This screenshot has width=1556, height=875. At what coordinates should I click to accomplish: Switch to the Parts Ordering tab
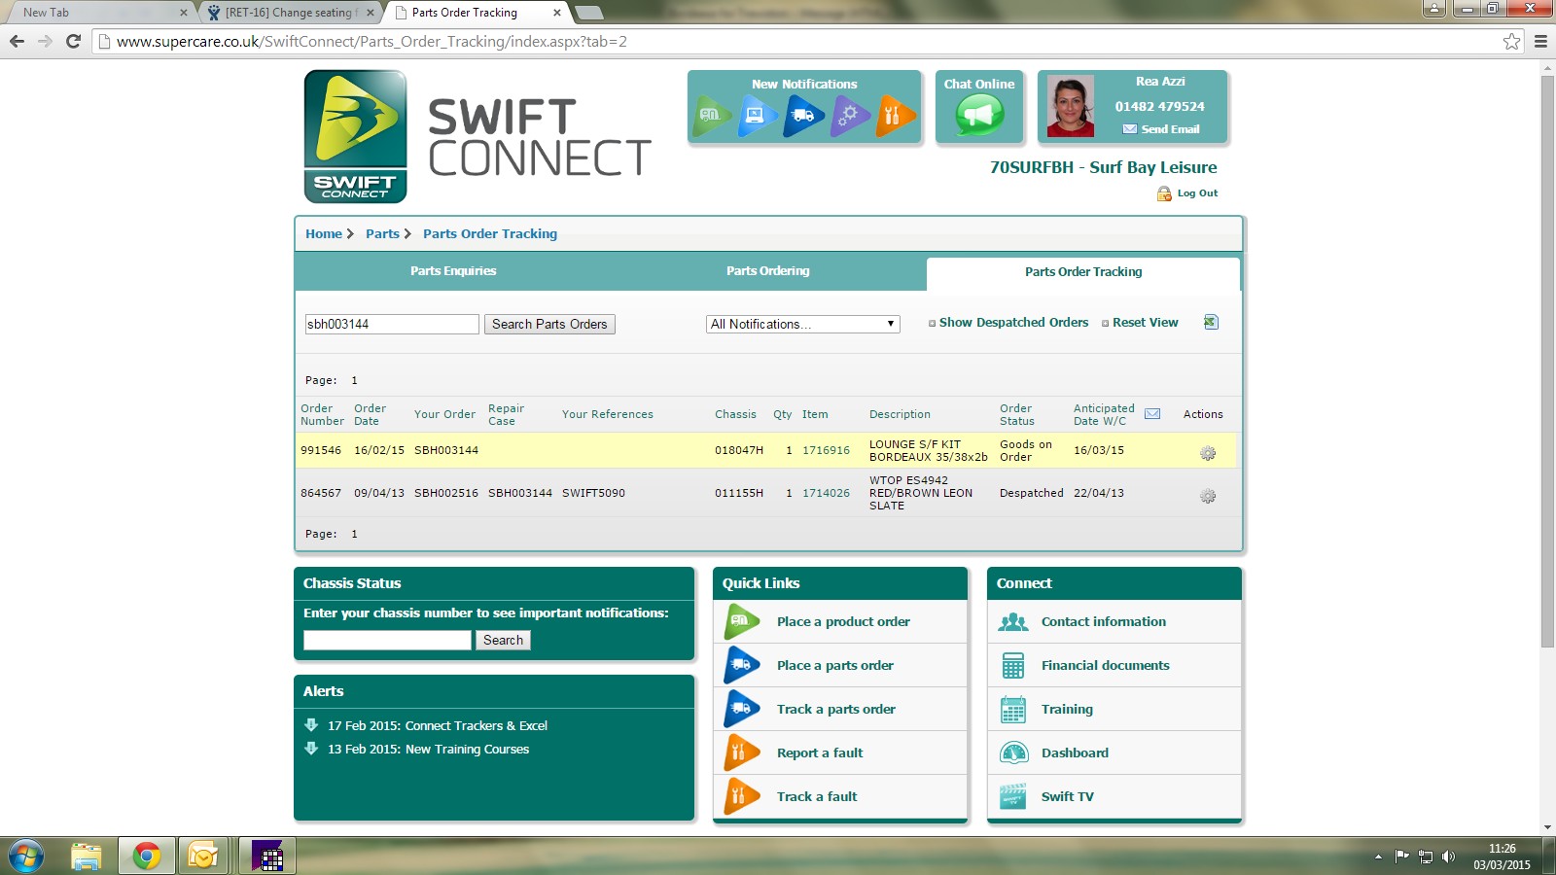pos(767,271)
